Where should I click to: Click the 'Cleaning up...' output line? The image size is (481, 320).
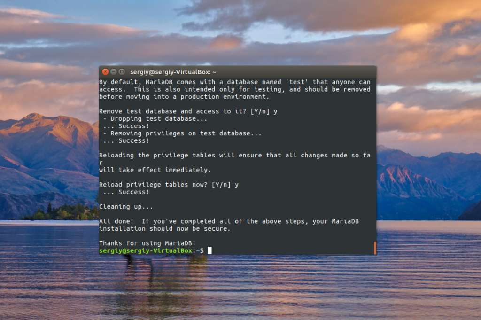(126, 207)
